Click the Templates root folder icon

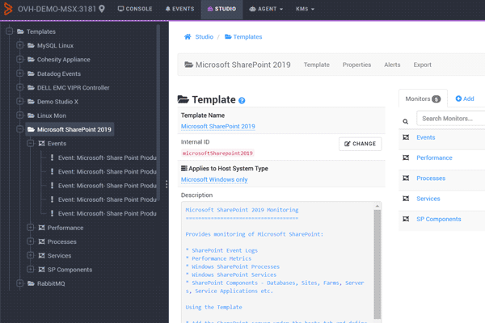pyautogui.click(x=20, y=31)
